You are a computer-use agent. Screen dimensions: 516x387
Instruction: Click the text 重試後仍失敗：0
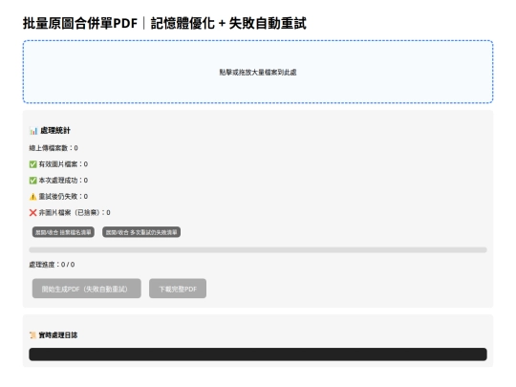pyautogui.click(x=63, y=197)
